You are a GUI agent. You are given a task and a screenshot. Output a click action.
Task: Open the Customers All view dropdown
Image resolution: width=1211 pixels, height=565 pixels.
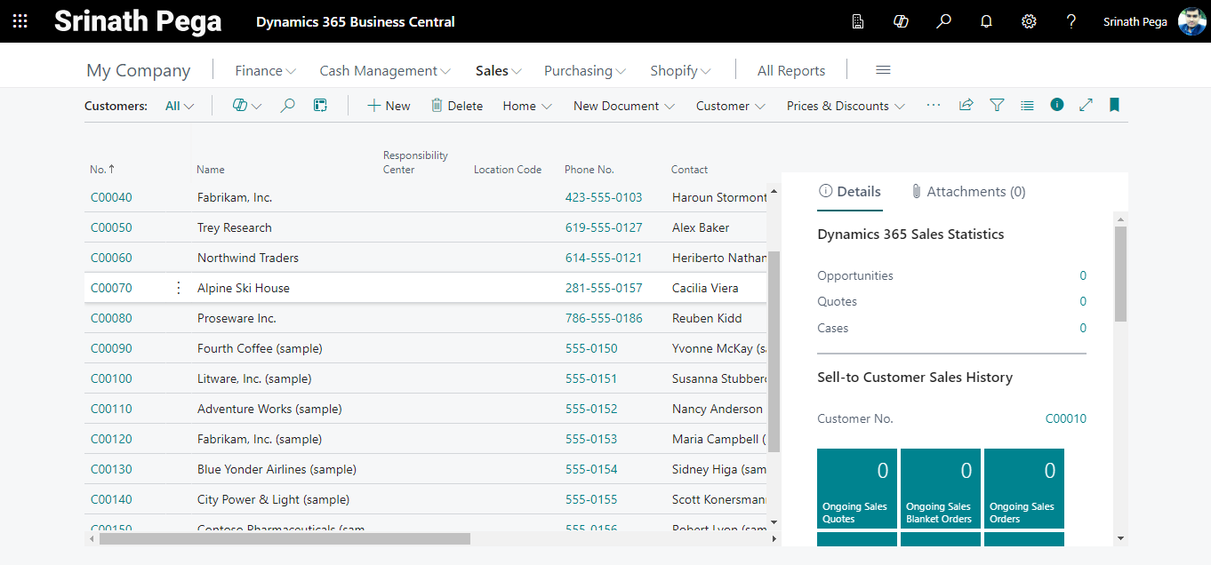coord(180,106)
